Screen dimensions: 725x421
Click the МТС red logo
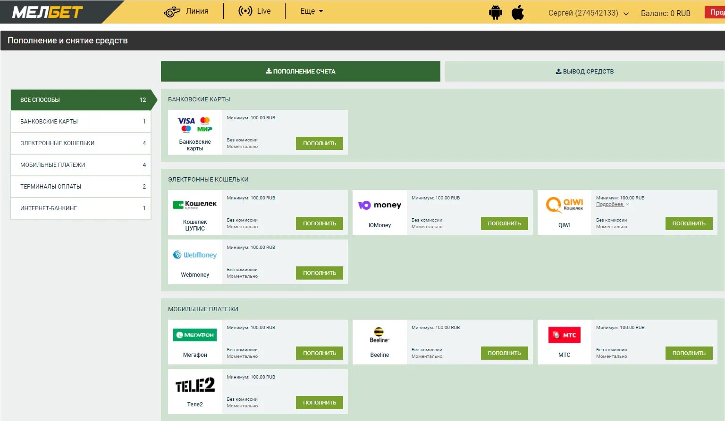click(x=565, y=335)
